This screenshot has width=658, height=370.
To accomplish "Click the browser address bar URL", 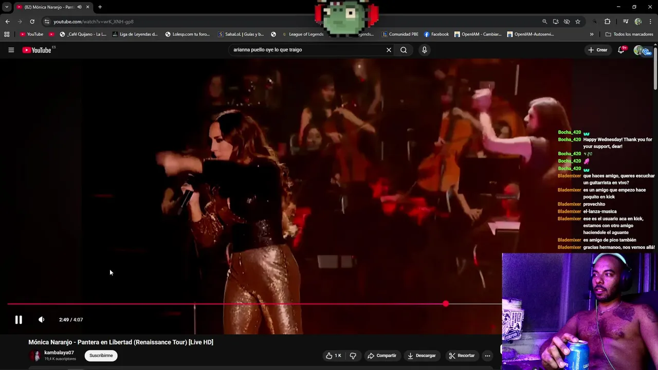I will [94, 22].
